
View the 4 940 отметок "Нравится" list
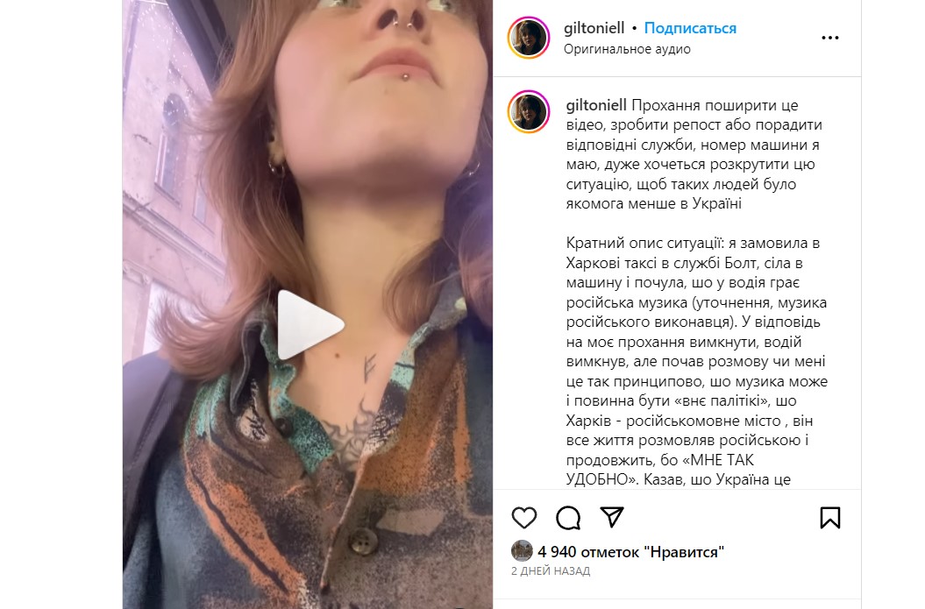(x=630, y=552)
